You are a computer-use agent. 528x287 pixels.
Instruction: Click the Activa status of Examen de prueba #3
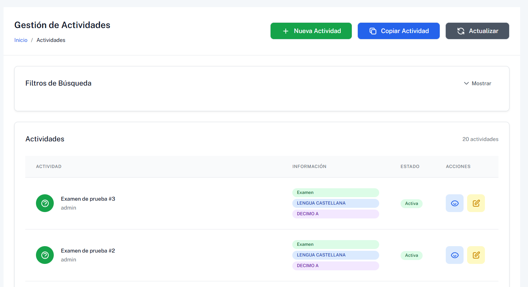(x=412, y=204)
